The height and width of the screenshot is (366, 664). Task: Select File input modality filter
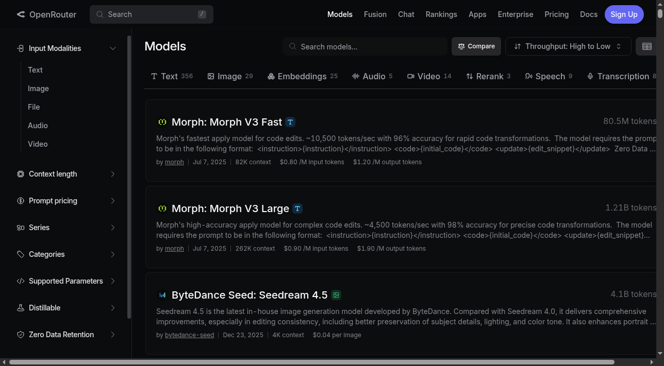34,107
